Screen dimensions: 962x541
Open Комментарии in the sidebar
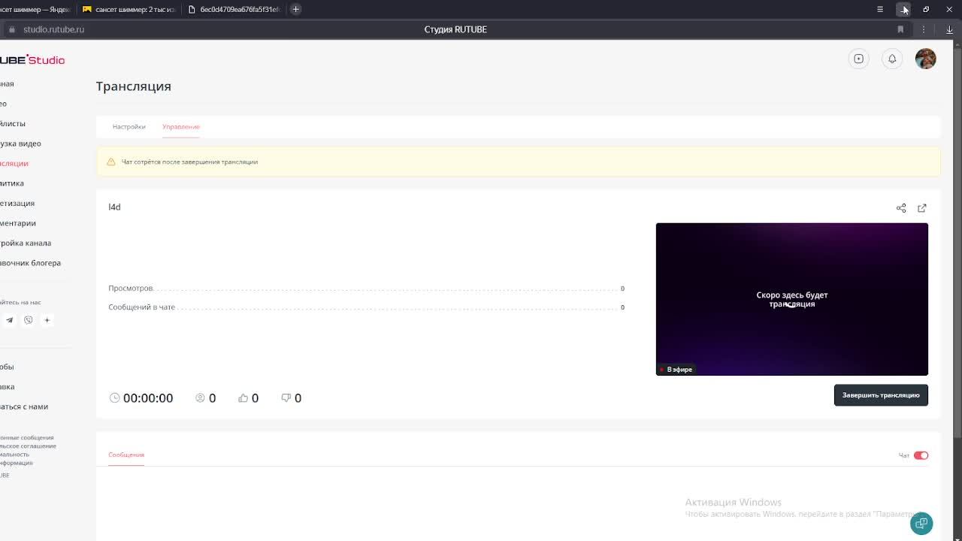click(18, 223)
